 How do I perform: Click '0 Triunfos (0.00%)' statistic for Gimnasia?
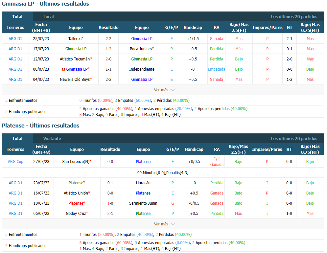[96, 101]
